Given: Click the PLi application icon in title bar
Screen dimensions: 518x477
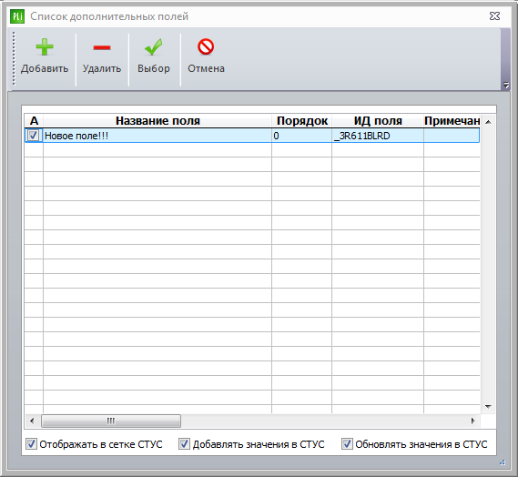Looking at the screenshot, I should (17, 16).
